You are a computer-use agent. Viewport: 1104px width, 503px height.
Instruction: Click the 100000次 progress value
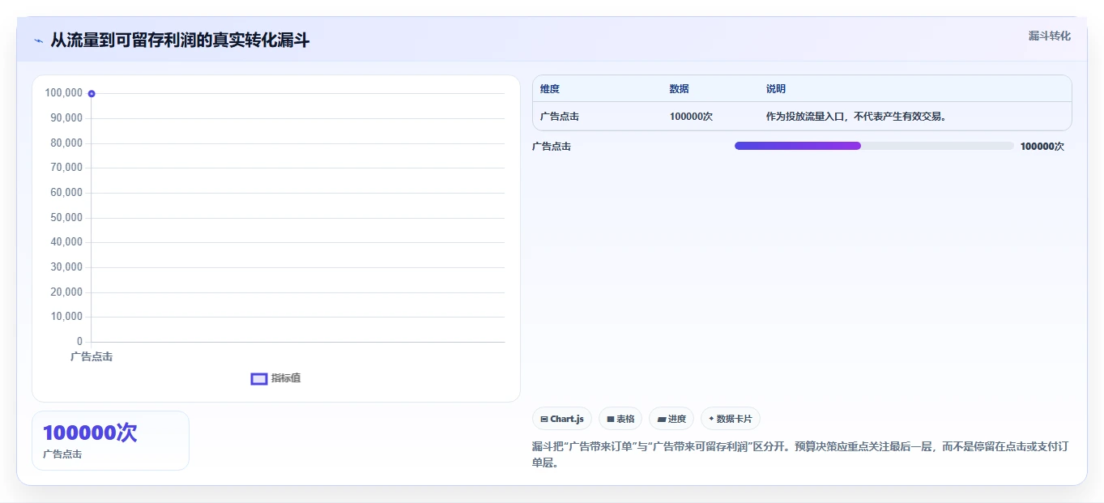(x=1042, y=147)
